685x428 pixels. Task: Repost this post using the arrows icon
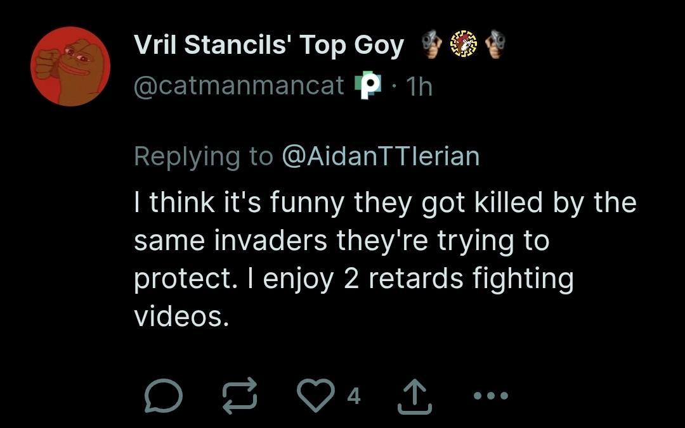240,396
